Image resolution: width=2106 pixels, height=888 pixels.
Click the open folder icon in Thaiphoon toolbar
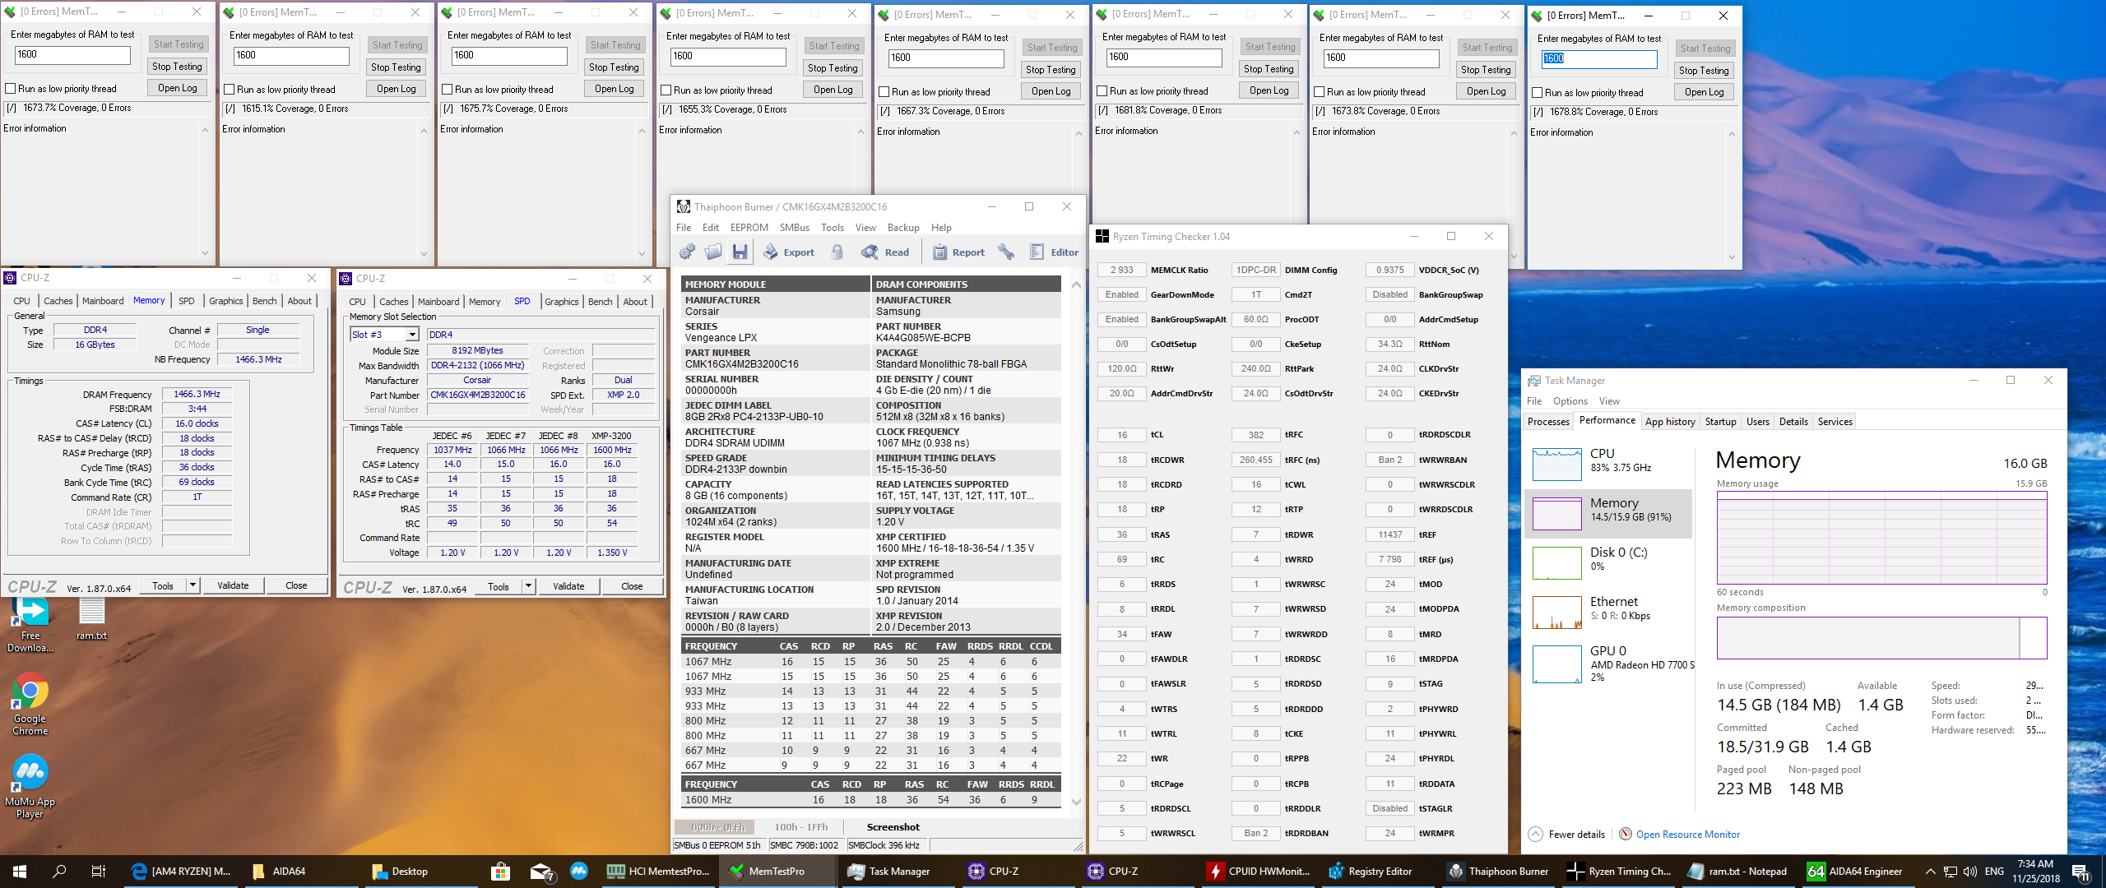pyautogui.click(x=713, y=252)
